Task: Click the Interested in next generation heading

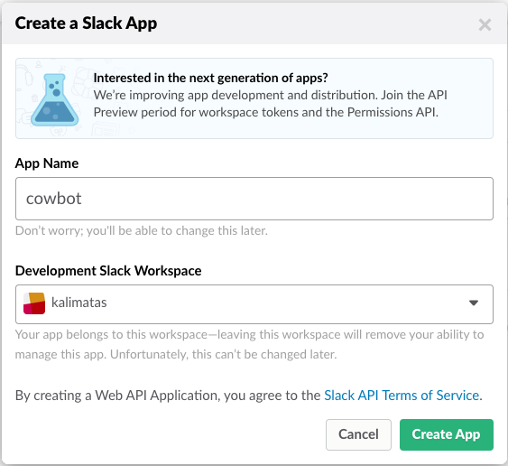Action: pyautogui.click(x=210, y=78)
